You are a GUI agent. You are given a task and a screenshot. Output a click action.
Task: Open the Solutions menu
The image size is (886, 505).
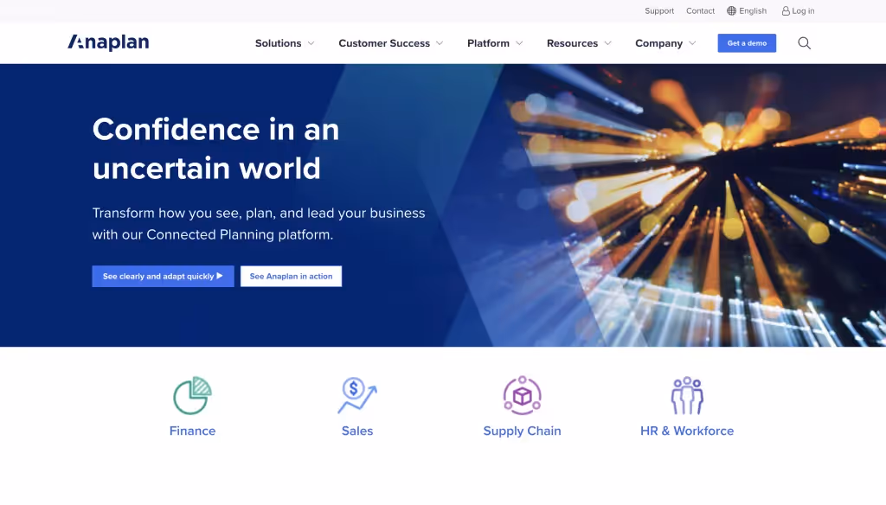(278, 43)
